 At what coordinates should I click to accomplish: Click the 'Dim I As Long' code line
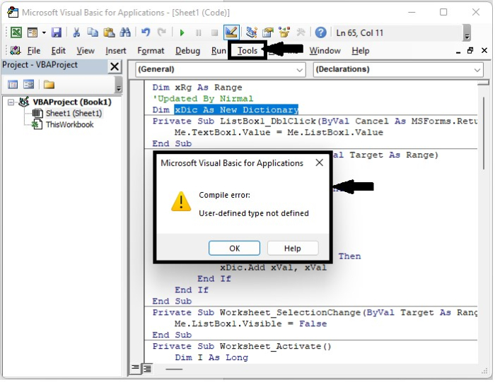[211, 357]
